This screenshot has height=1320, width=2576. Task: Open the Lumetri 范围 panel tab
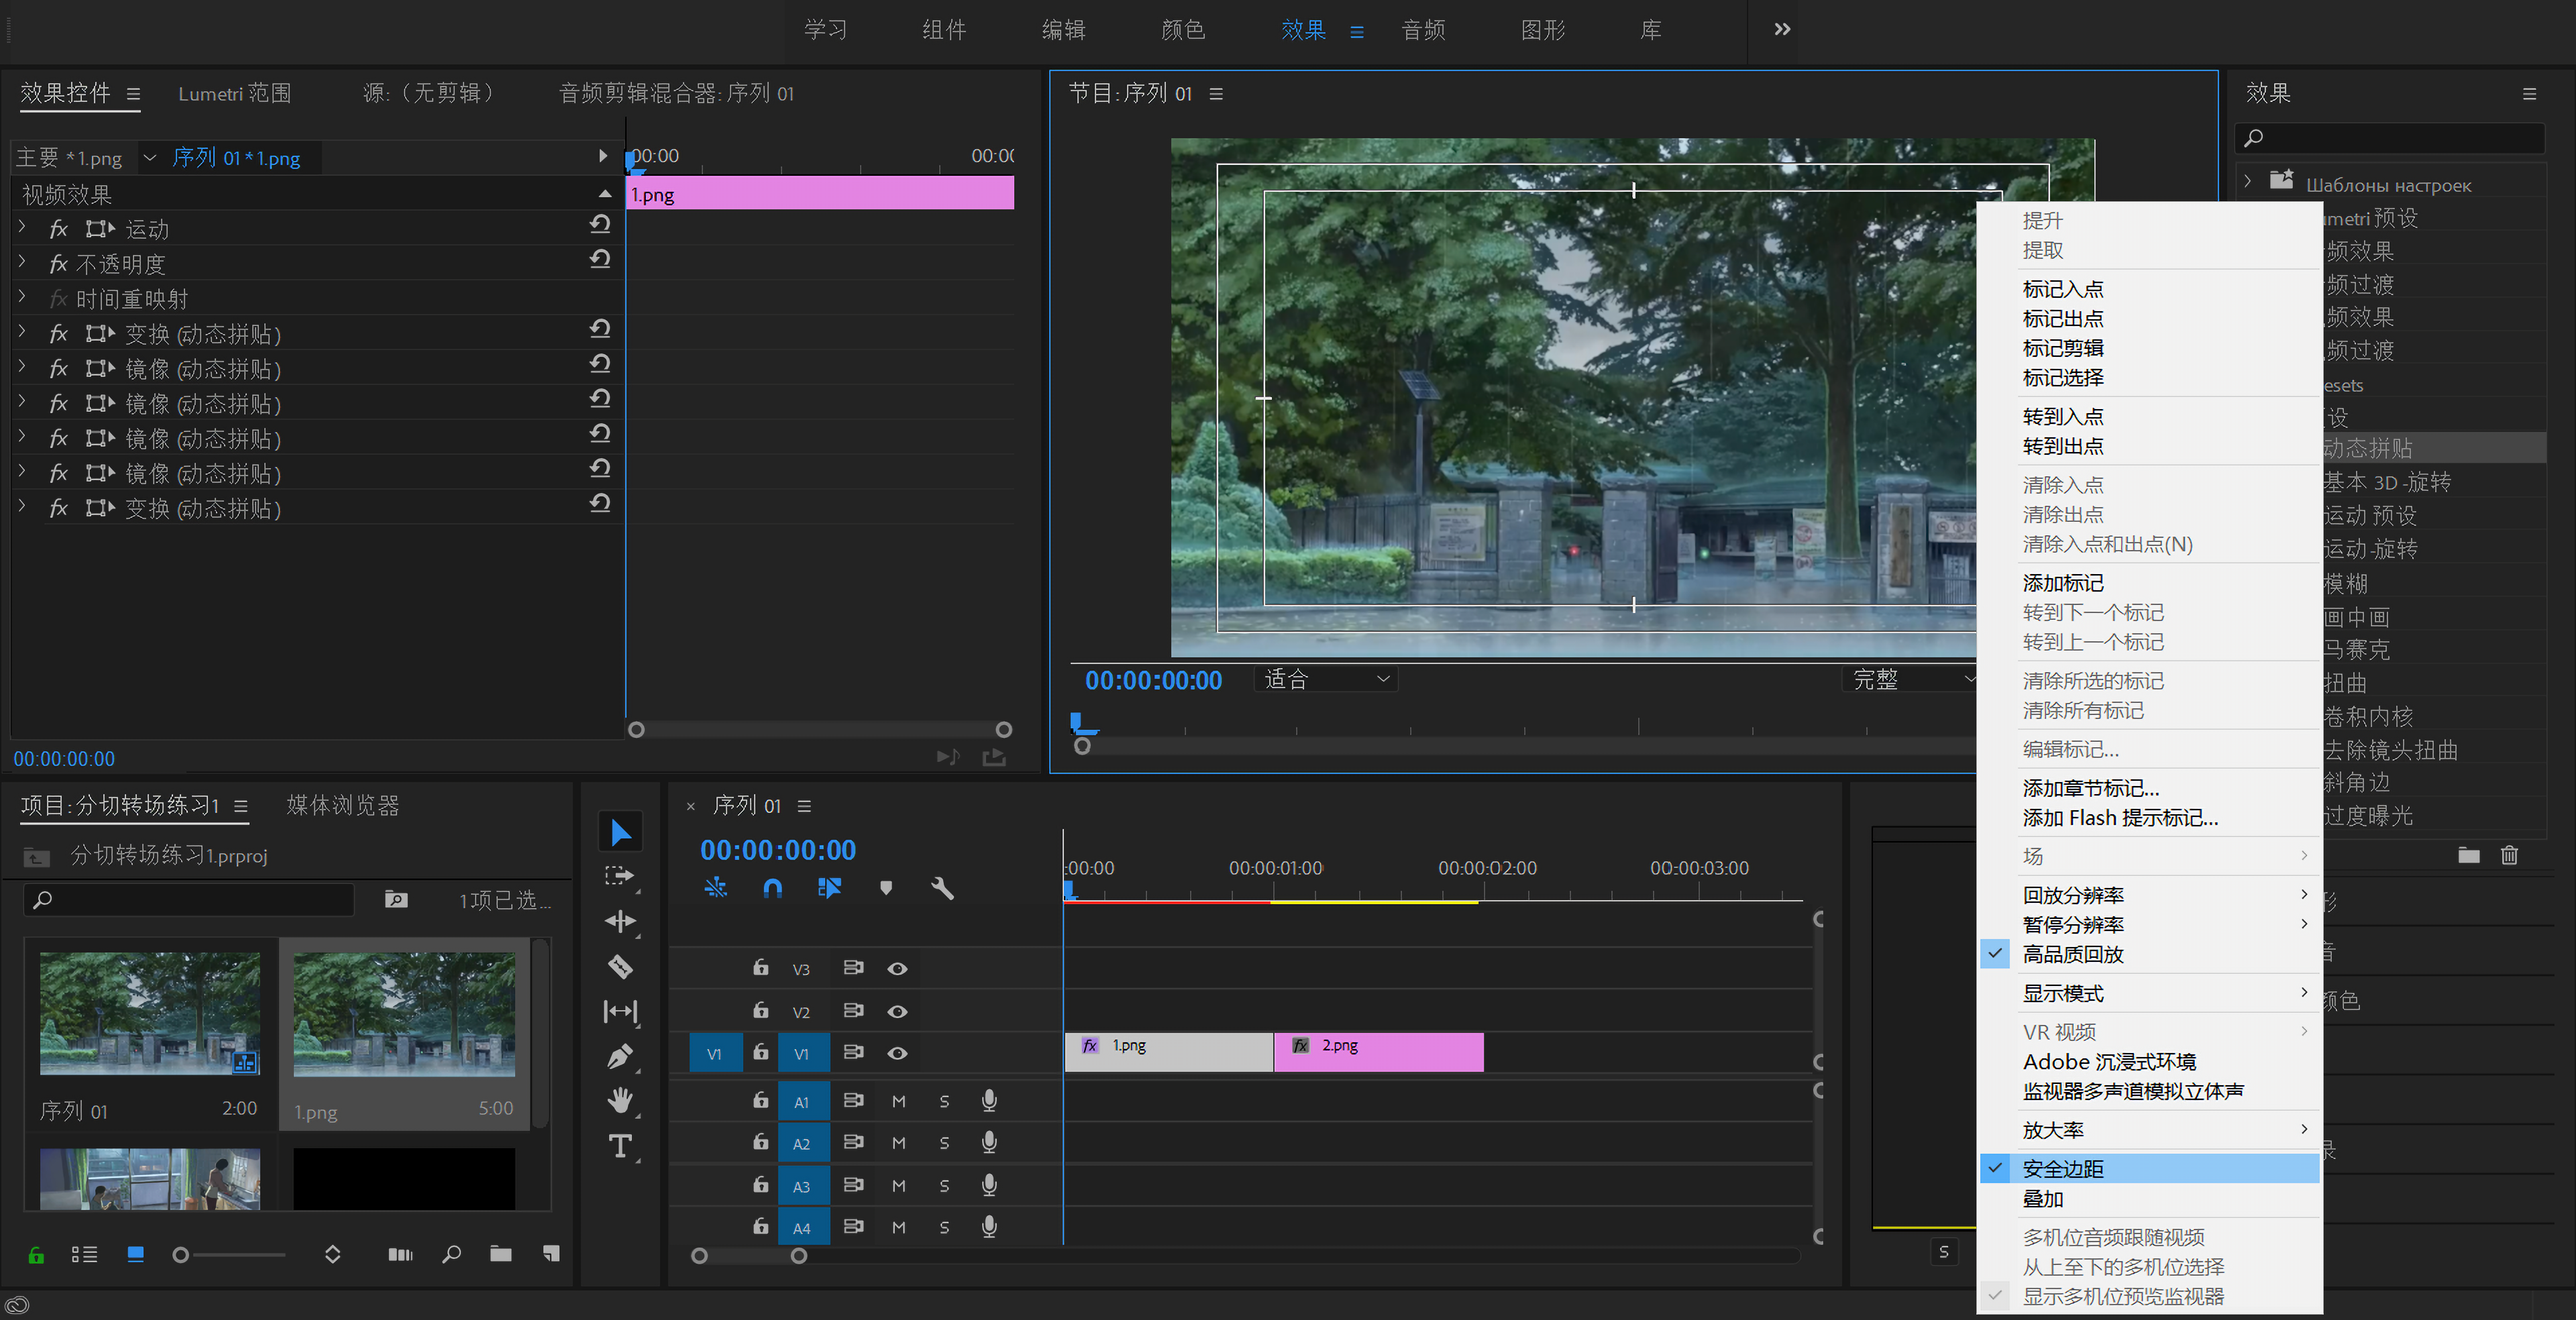(x=235, y=93)
